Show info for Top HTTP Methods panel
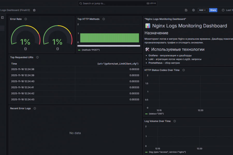Screen dimensions: 233x155 coord(104,19)
